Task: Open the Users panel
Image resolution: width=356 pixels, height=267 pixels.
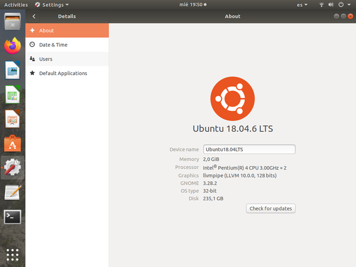Action: [67, 59]
